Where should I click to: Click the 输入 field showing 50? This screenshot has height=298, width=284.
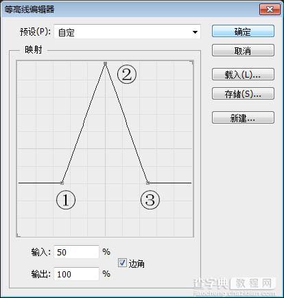pyautogui.click(x=76, y=252)
